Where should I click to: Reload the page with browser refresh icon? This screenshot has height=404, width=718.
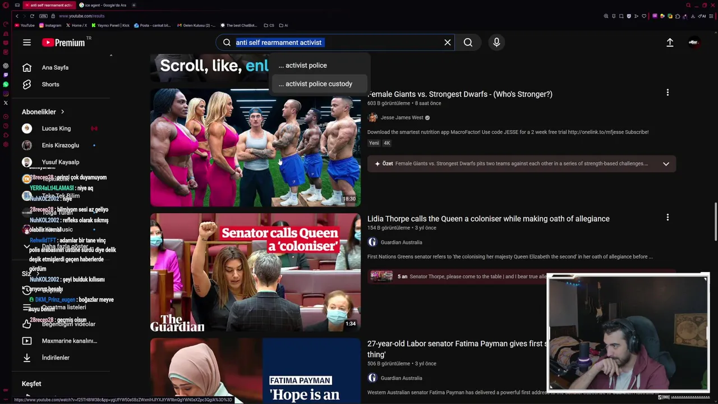pos(32,16)
